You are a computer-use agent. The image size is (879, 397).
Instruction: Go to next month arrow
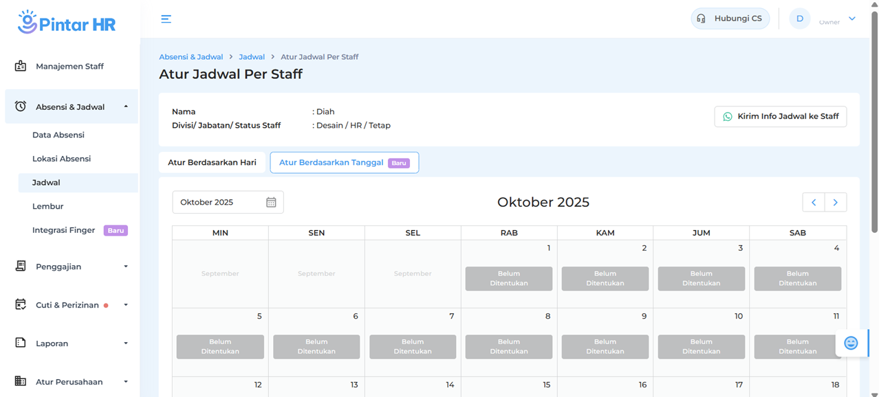pos(836,202)
